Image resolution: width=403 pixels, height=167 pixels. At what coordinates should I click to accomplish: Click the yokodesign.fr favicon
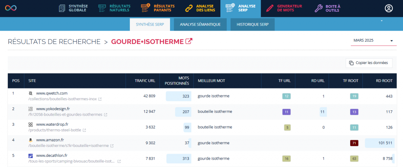(31, 109)
